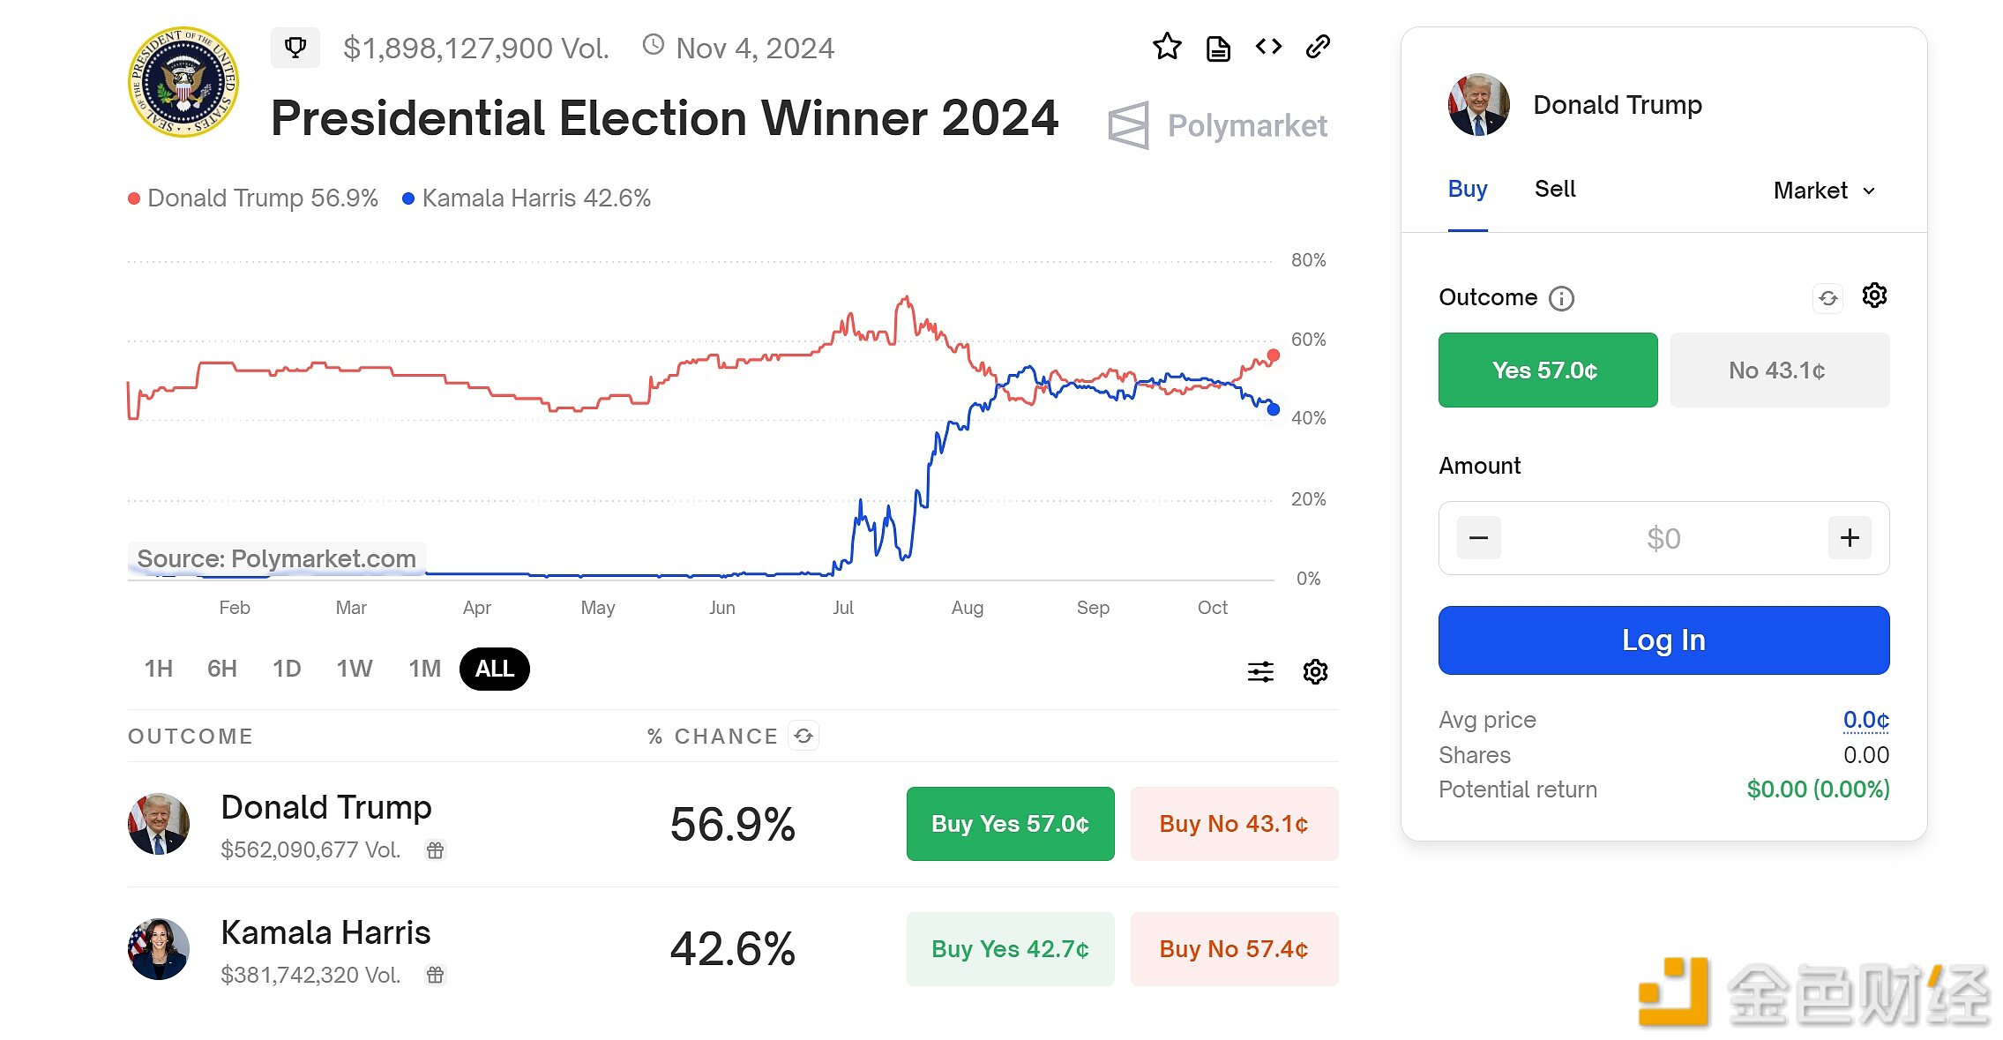
Task: Select the ALL time range toggle
Action: 494,668
